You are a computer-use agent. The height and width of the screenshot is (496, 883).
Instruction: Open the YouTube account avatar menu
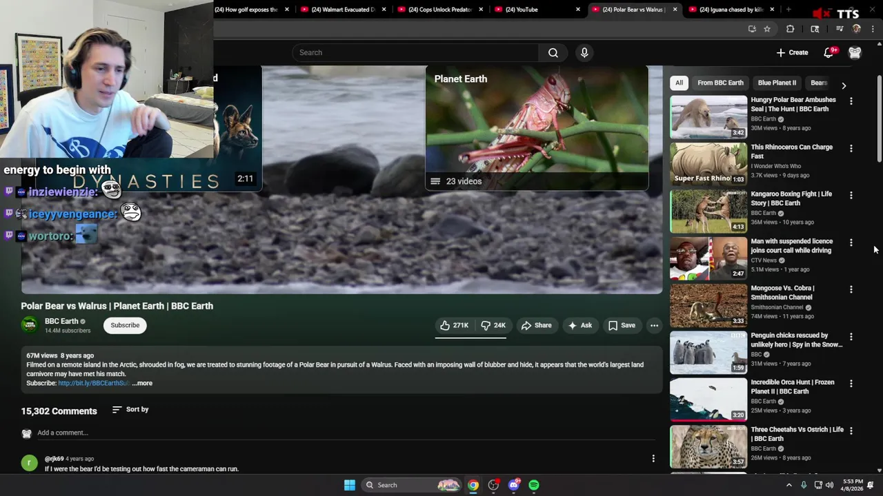[x=855, y=52]
